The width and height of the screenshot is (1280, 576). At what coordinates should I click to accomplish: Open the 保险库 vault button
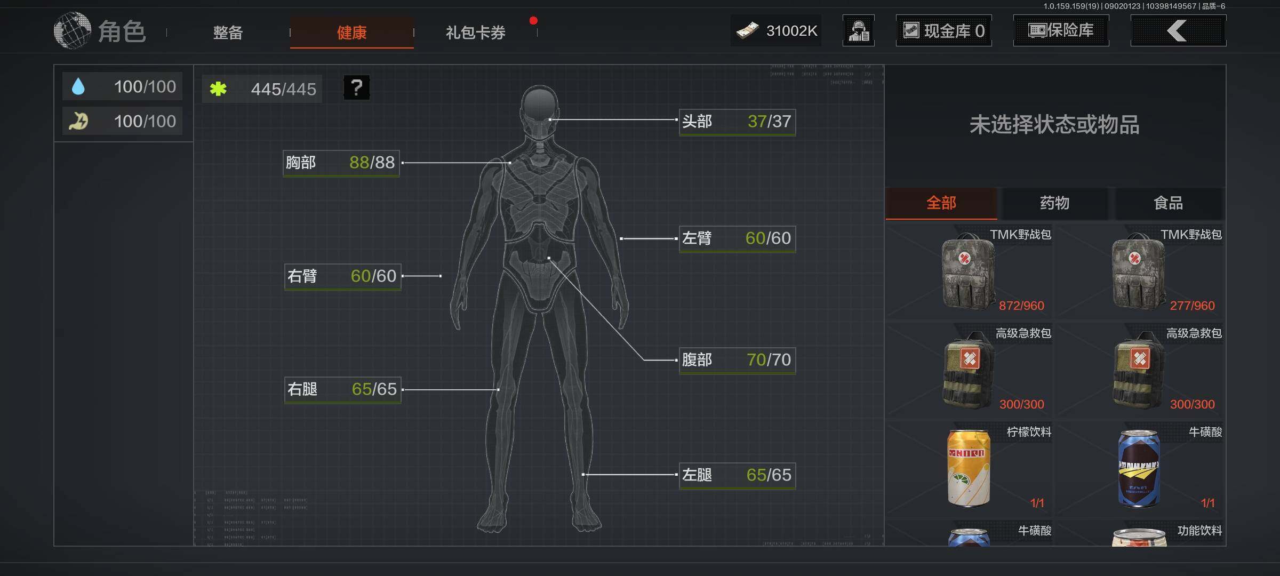(1061, 30)
